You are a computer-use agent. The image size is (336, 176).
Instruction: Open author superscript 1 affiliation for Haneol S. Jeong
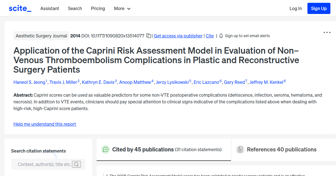46,80
